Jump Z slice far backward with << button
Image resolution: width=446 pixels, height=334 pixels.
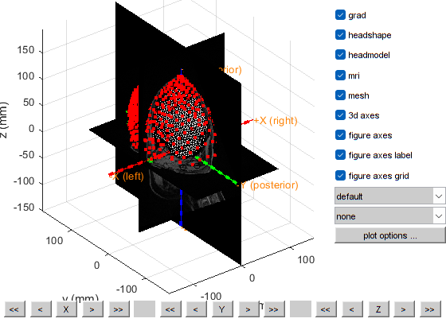click(x=326, y=309)
